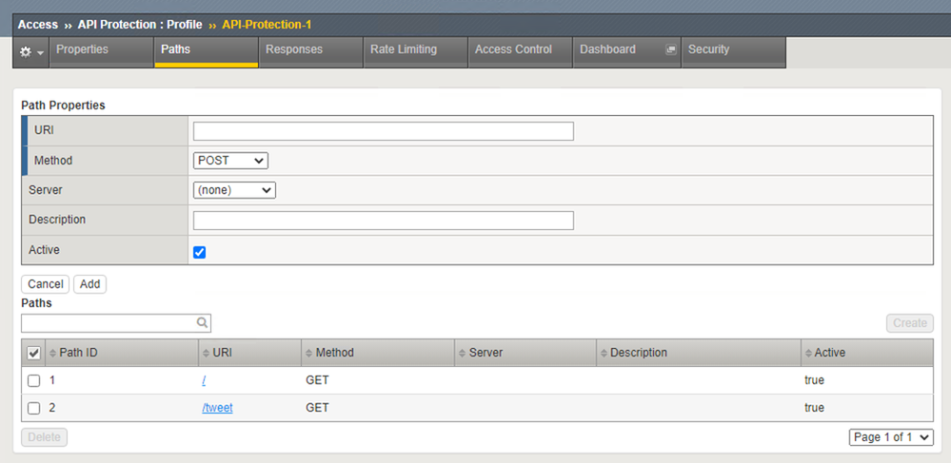Expand the Server dropdown
This screenshot has height=463, width=951.
point(234,190)
